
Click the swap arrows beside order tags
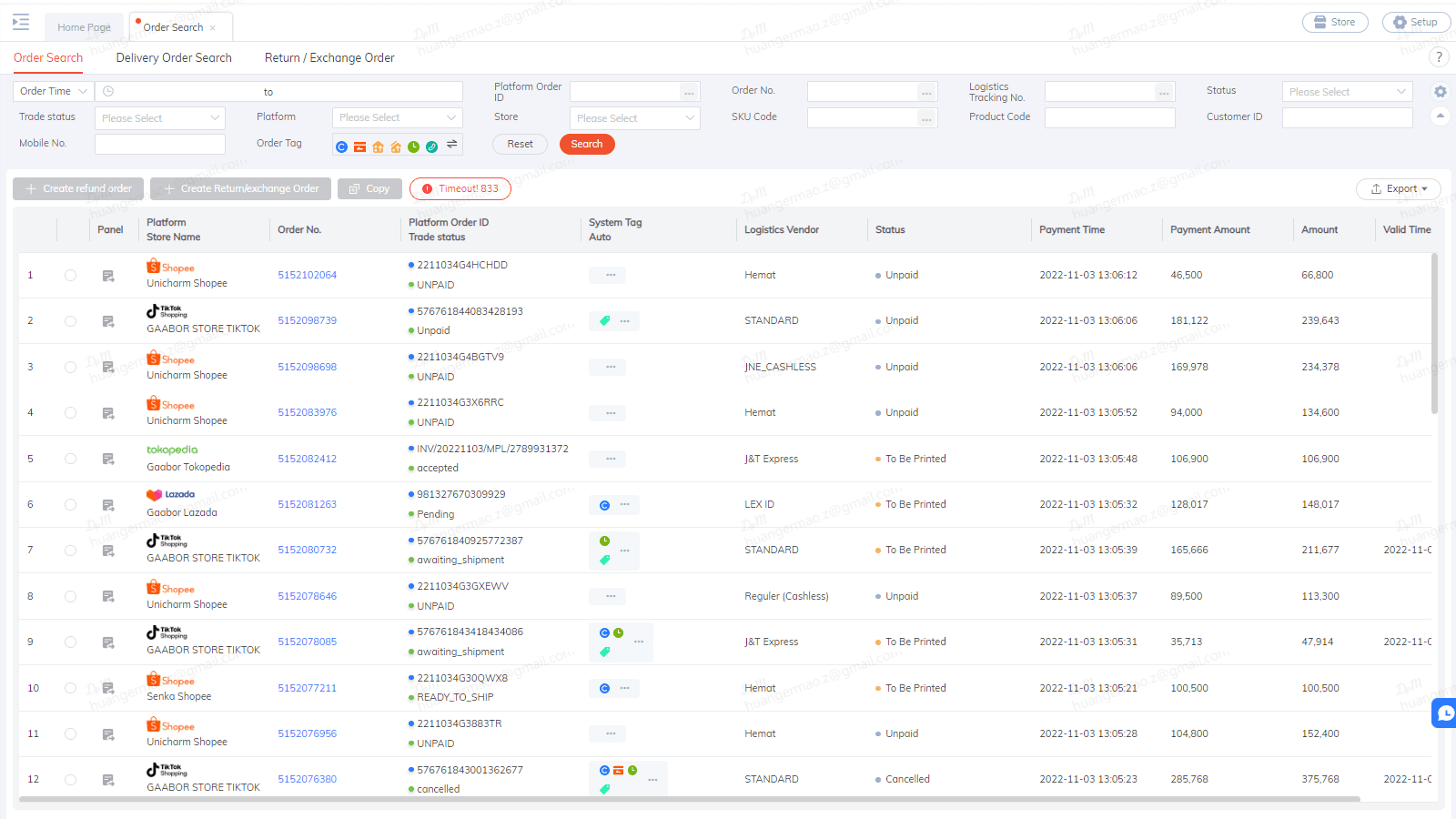pyautogui.click(x=452, y=146)
